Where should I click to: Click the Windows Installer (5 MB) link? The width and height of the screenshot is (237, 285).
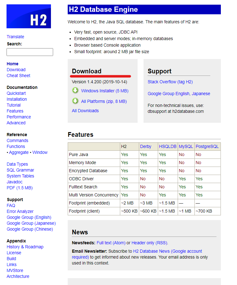pos(105,91)
